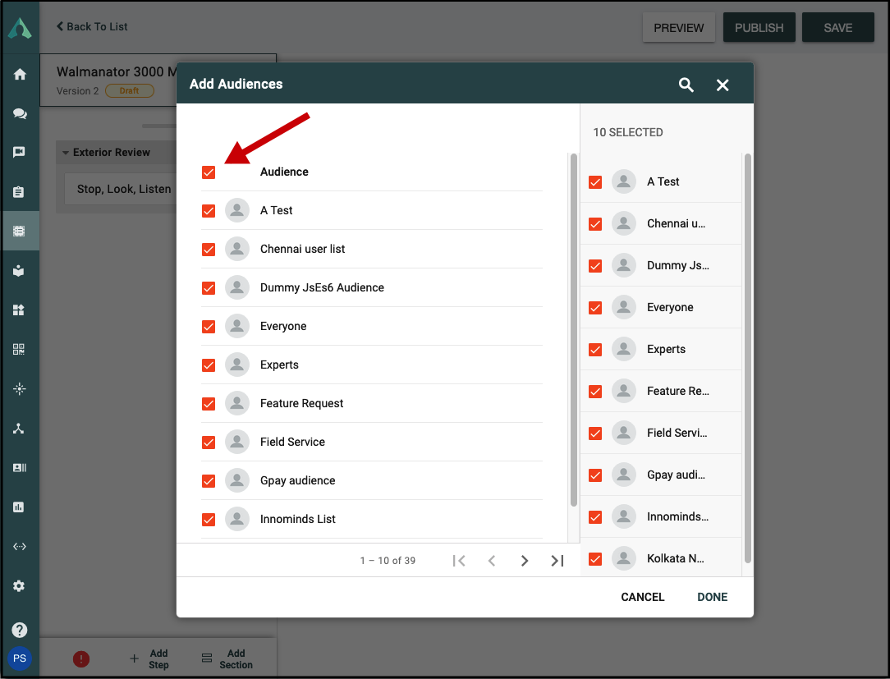The width and height of the screenshot is (890, 679).
Task: Open the highlighted workflows list sidebar icon
Action: [x=20, y=231]
